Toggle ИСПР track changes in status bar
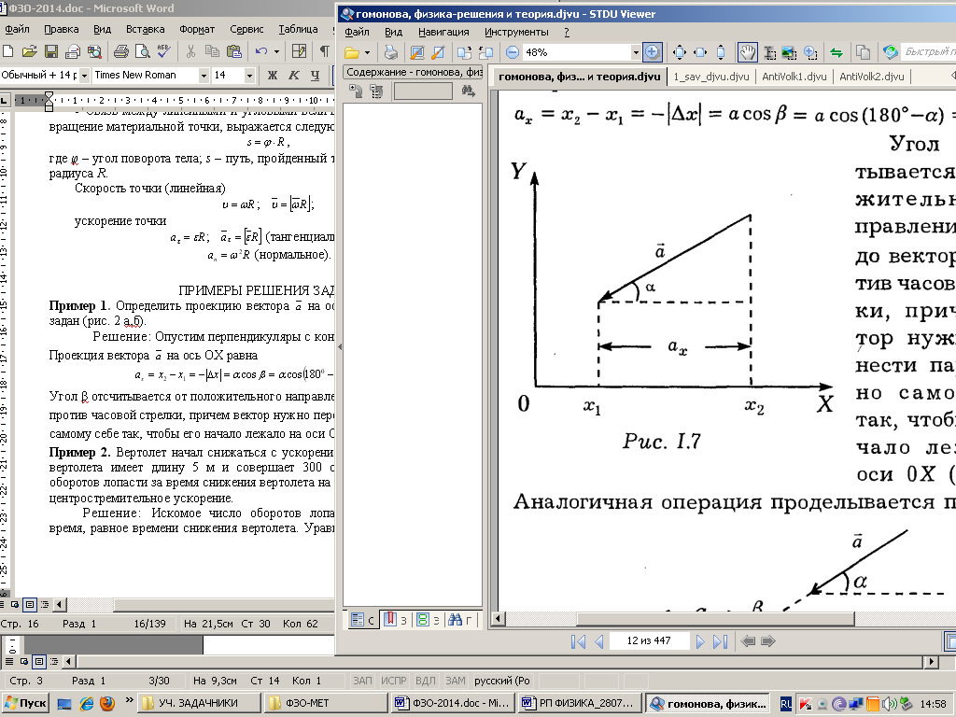 pyautogui.click(x=394, y=681)
